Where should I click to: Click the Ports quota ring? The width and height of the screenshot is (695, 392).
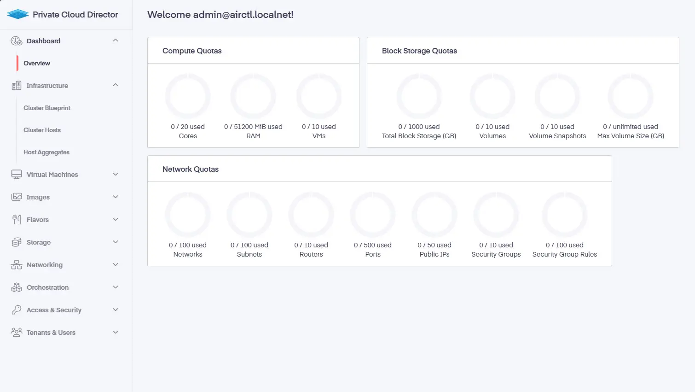[x=373, y=215]
